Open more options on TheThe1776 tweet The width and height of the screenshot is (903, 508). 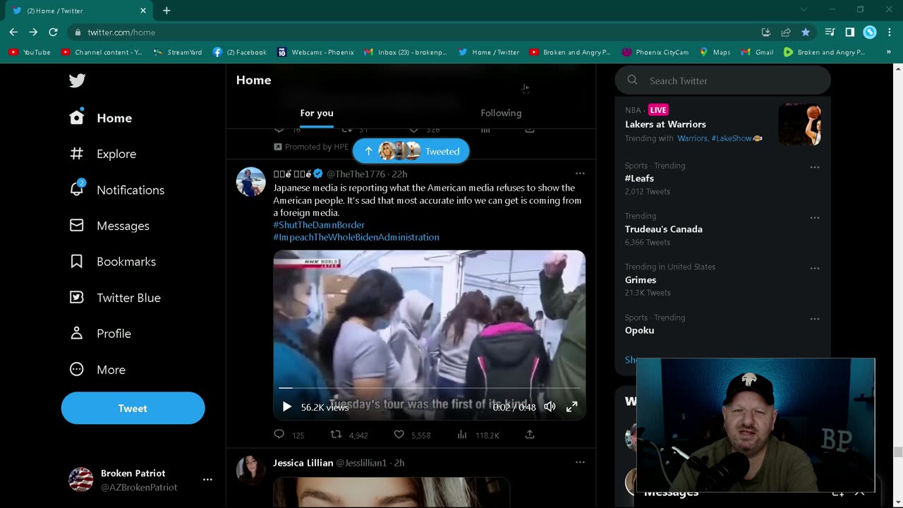pyautogui.click(x=580, y=174)
